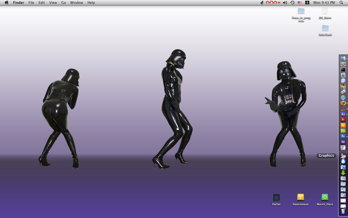
Task: Open the Go menu
Action: (x=64, y=3)
